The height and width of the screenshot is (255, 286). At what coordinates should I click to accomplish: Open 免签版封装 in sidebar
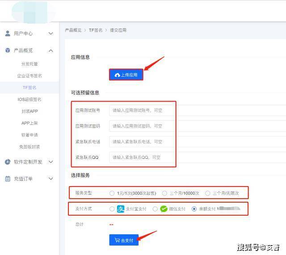(x=29, y=147)
